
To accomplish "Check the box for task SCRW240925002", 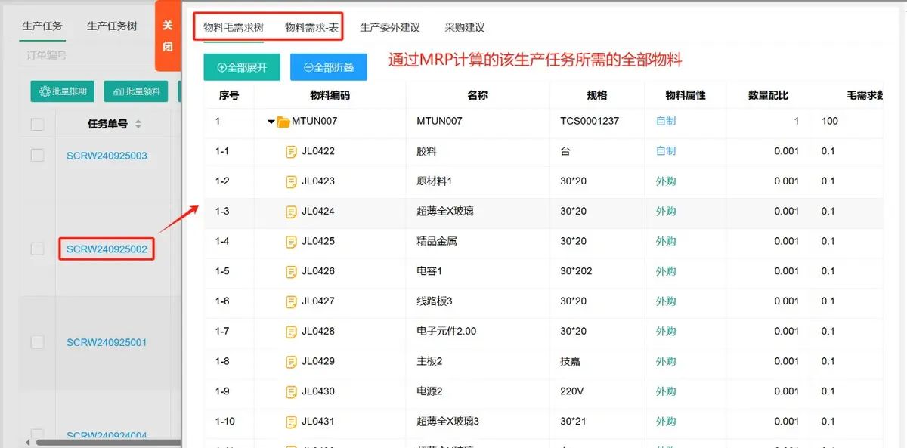I will click(37, 249).
